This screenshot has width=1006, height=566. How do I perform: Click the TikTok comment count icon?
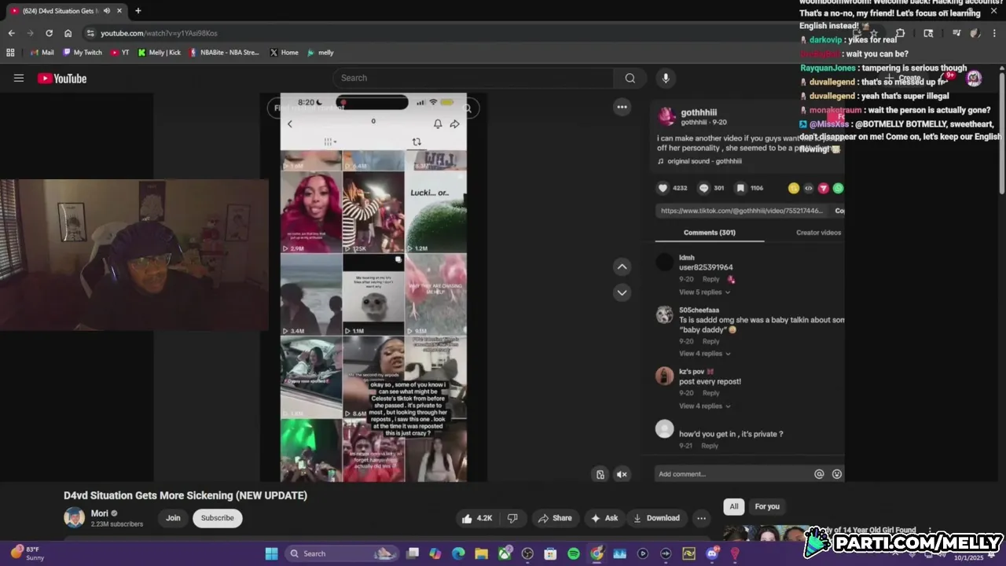click(x=703, y=188)
